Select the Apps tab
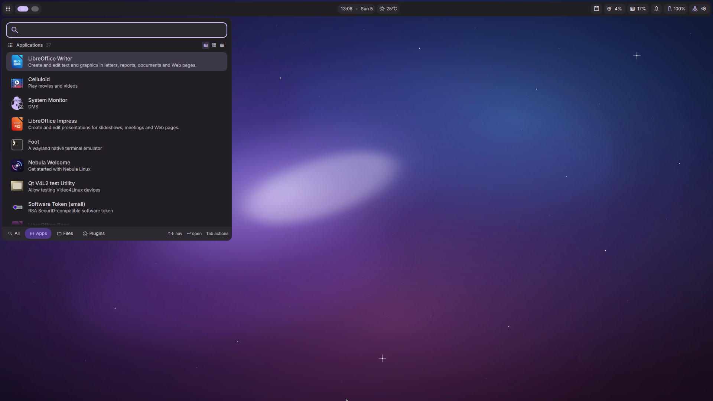 (38, 234)
